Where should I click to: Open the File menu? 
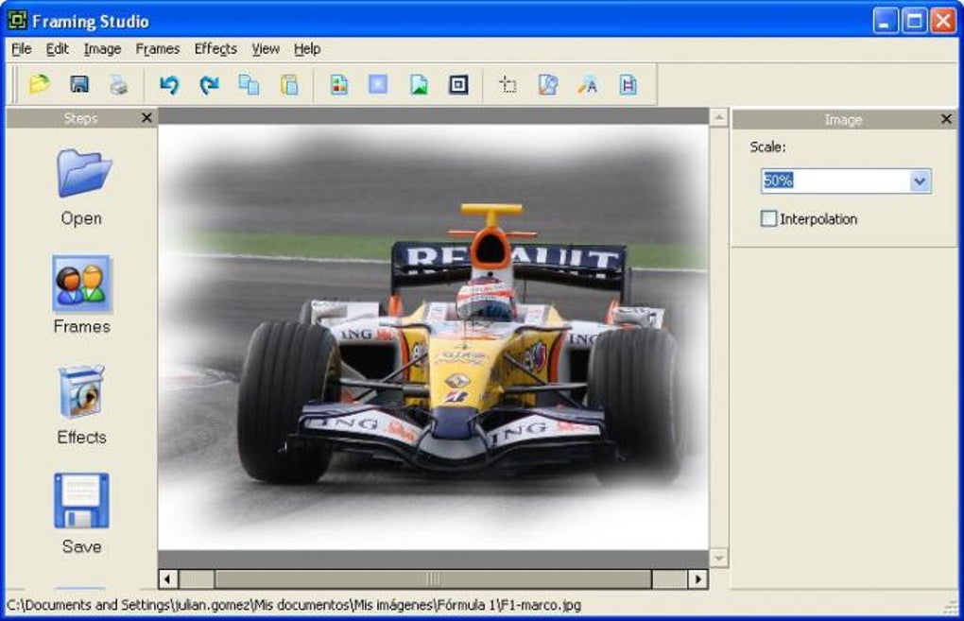(x=22, y=48)
